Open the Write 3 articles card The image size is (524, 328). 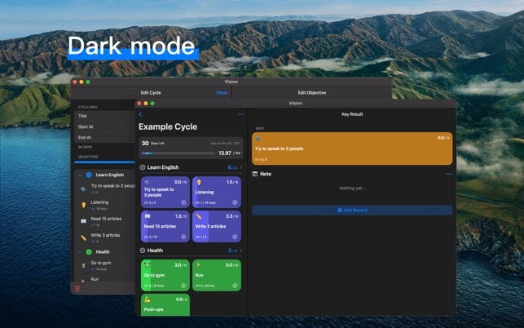[217, 227]
